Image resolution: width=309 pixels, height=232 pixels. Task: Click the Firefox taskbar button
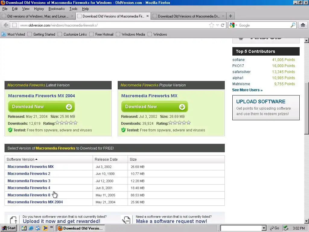point(81,228)
